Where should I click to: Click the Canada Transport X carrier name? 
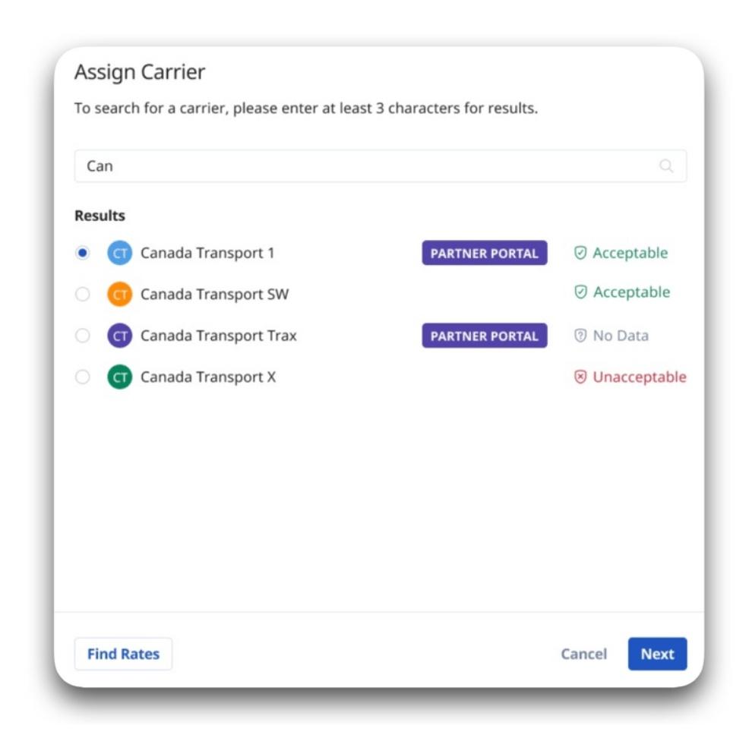[207, 377]
